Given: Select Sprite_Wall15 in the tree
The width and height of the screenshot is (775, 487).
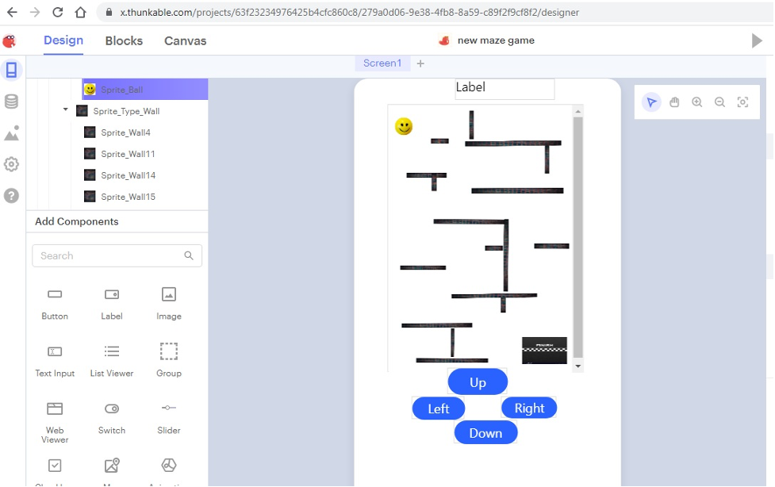Looking at the screenshot, I should pyautogui.click(x=128, y=197).
